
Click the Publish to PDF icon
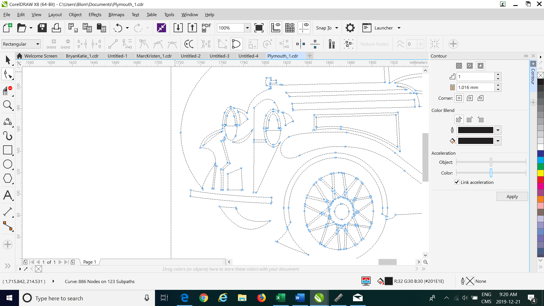pos(206,28)
